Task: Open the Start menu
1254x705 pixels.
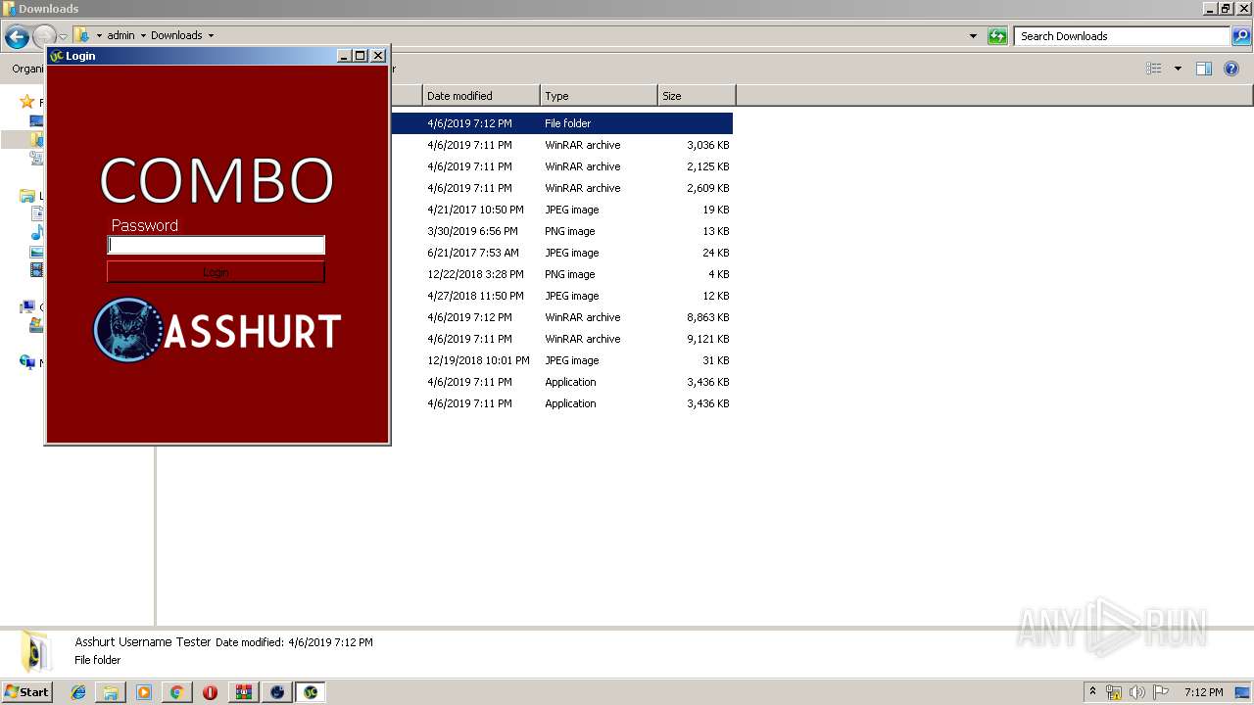Action: tap(26, 692)
